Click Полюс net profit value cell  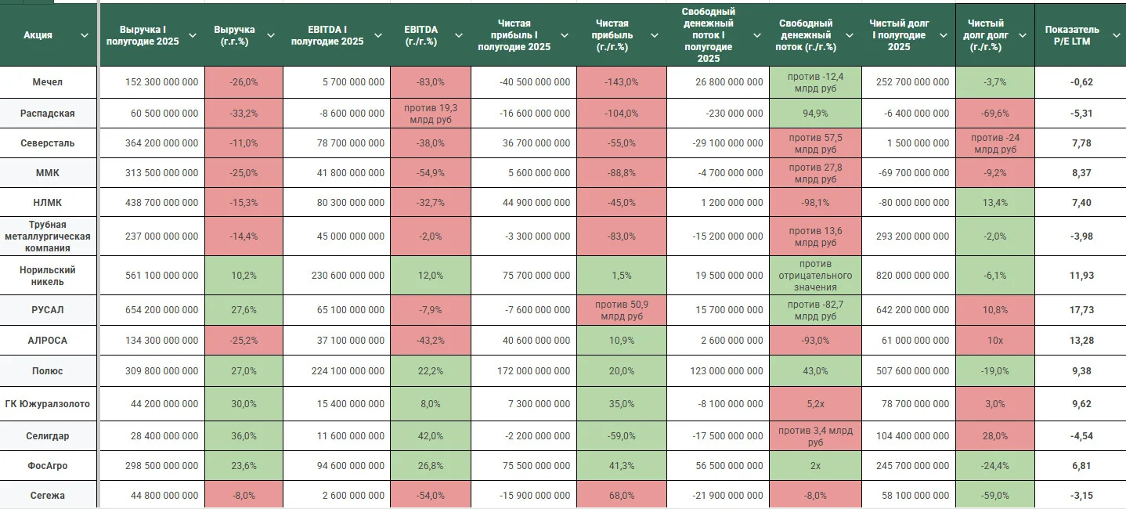(524, 371)
